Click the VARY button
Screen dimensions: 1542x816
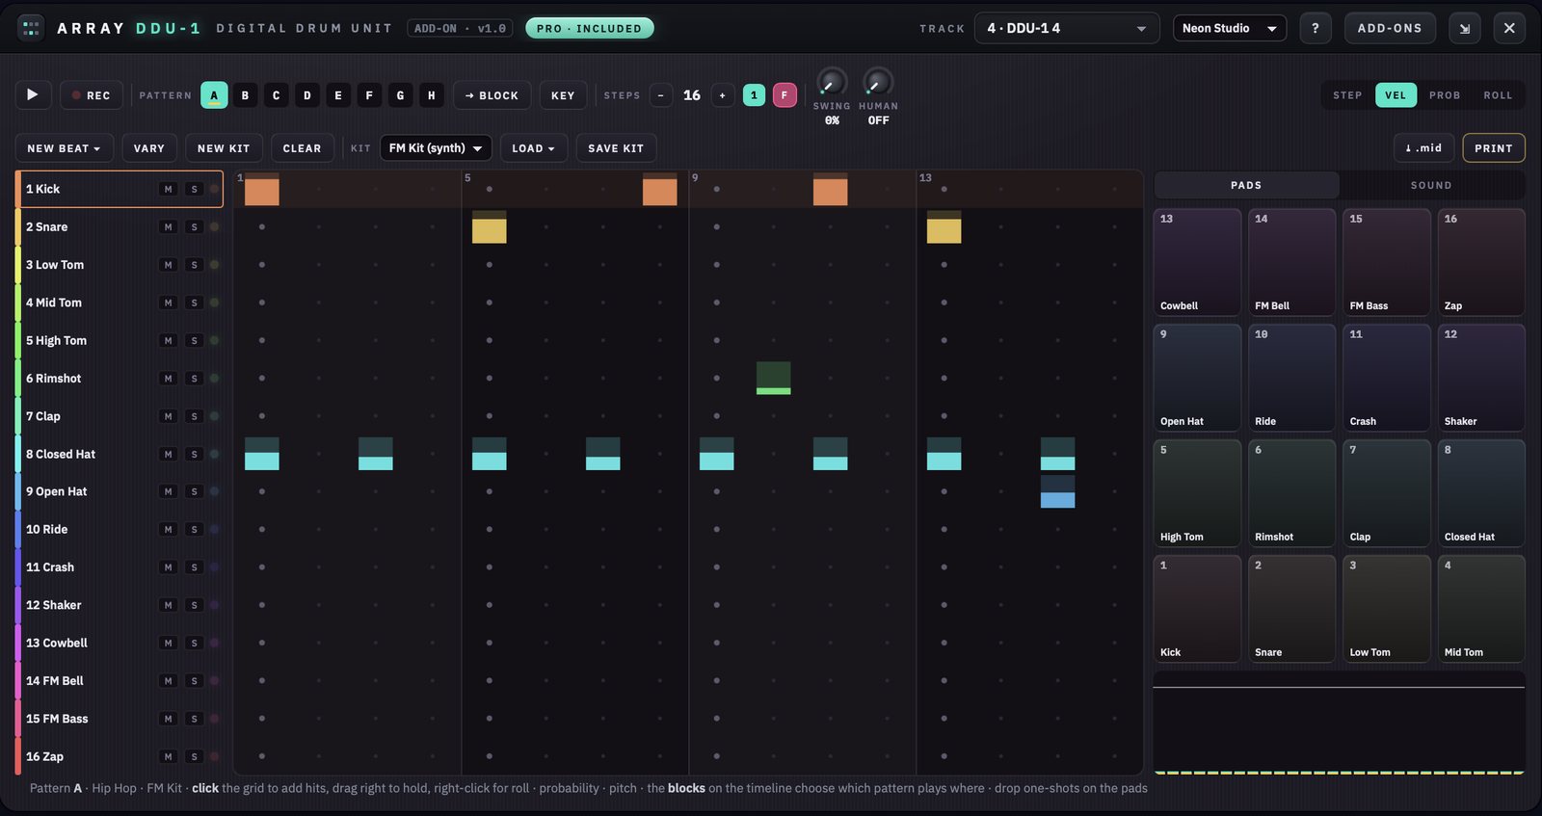pos(149,148)
